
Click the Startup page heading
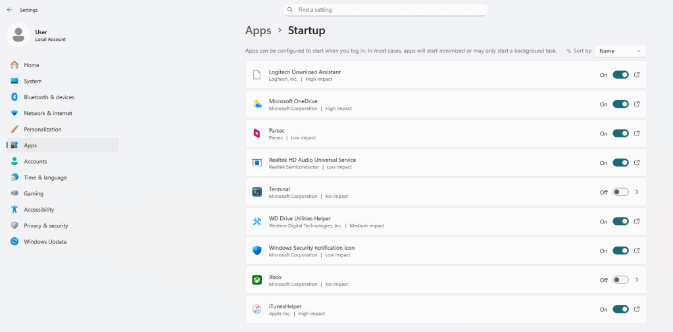(307, 30)
